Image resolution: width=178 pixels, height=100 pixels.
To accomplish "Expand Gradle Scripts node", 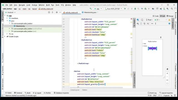I will (x=5, y=36).
